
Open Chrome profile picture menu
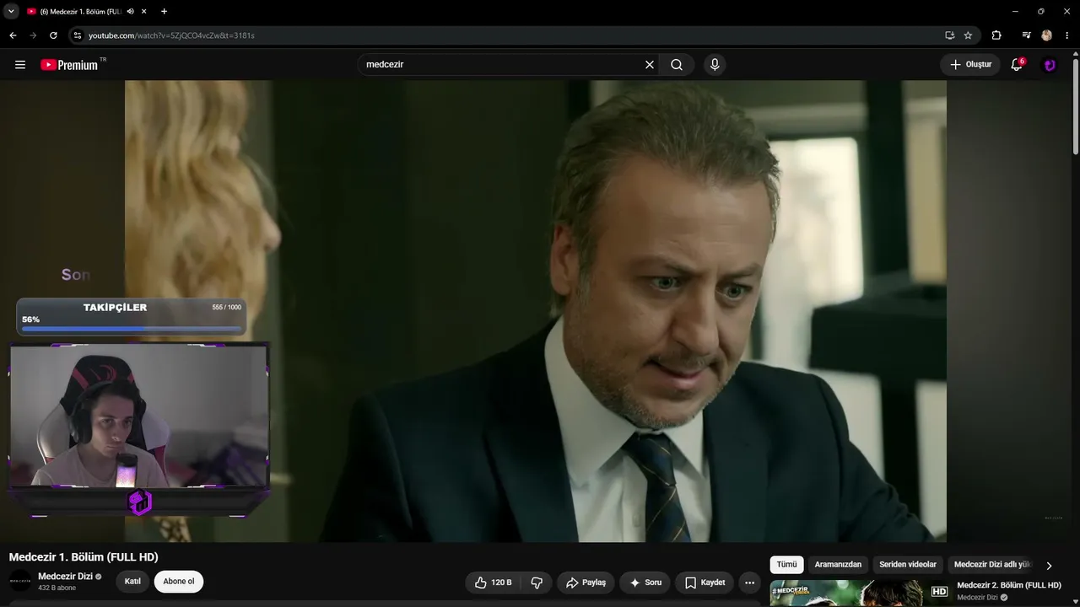click(x=1047, y=35)
